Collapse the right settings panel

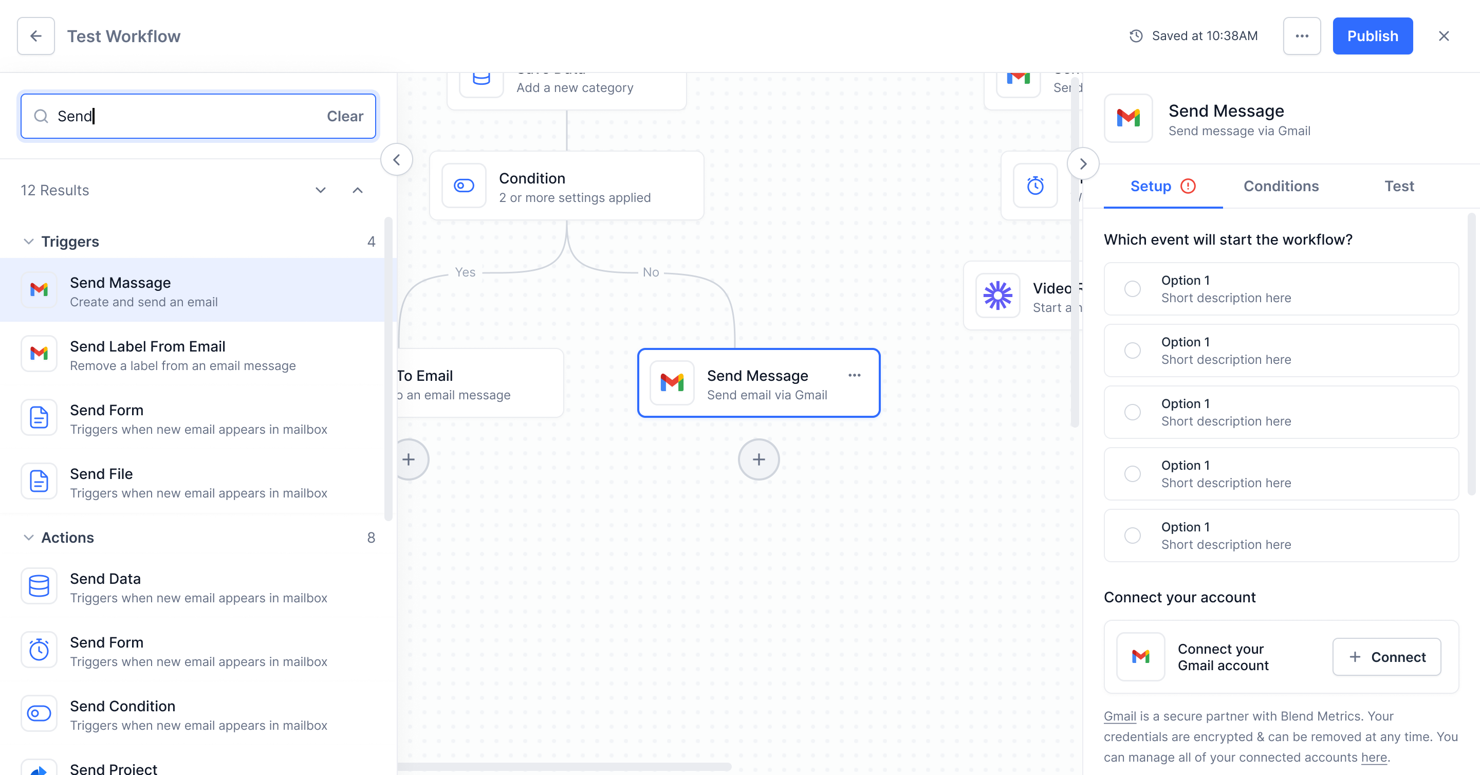tap(1083, 164)
